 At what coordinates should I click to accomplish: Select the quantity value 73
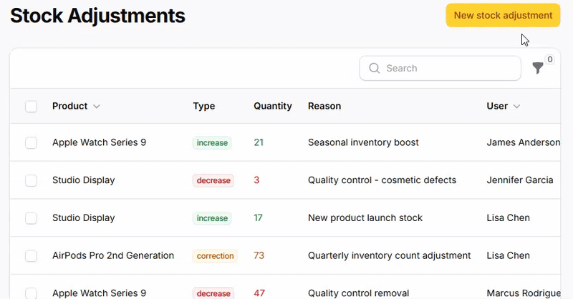[259, 255]
